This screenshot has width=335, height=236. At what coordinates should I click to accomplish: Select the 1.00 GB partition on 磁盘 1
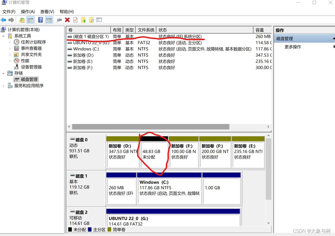(221, 189)
